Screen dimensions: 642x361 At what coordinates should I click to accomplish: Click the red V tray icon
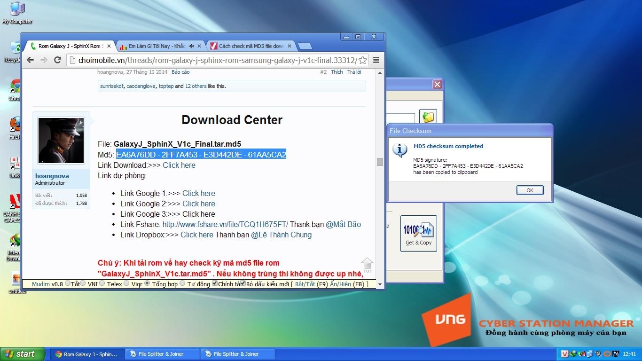pos(565,354)
